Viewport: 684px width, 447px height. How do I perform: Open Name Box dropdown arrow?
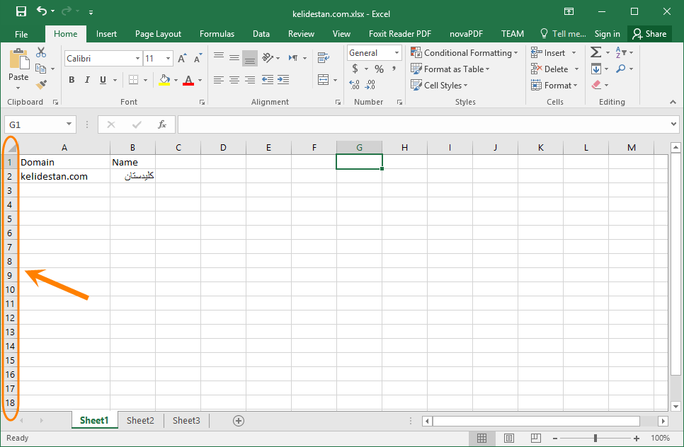[x=69, y=124]
